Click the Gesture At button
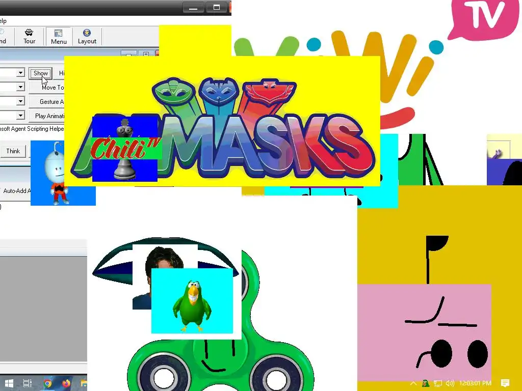This screenshot has height=391, width=522. pyautogui.click(x=46, y=102)
